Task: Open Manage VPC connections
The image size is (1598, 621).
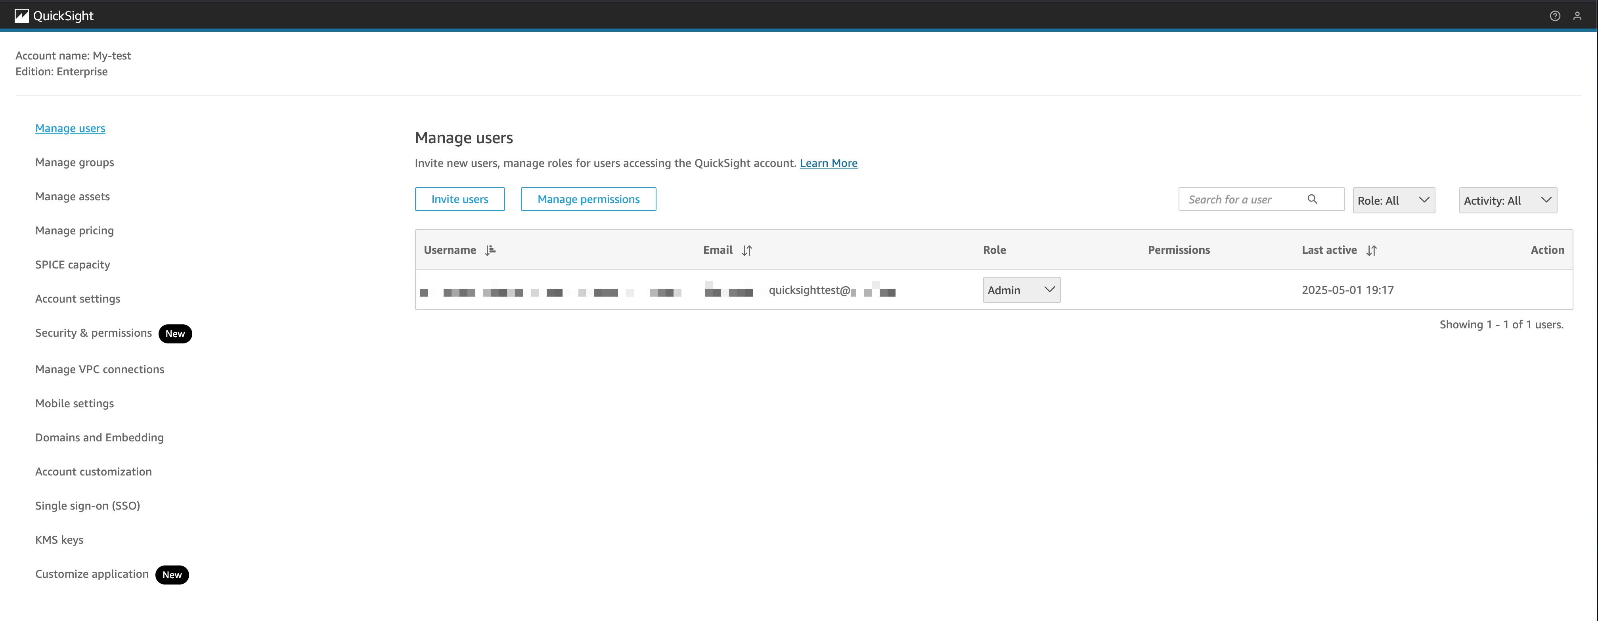Action: pyautogui.click(x=100, y=369)
